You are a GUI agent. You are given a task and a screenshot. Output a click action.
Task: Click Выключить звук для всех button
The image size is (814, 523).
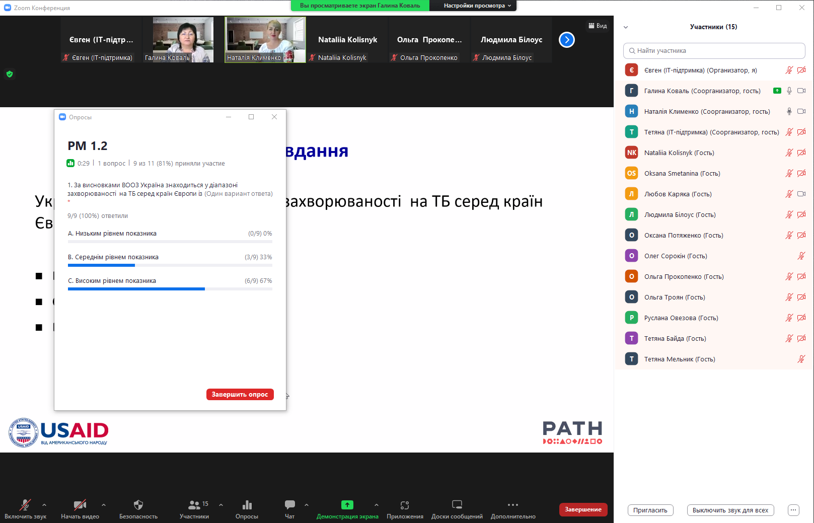[730, 510]
